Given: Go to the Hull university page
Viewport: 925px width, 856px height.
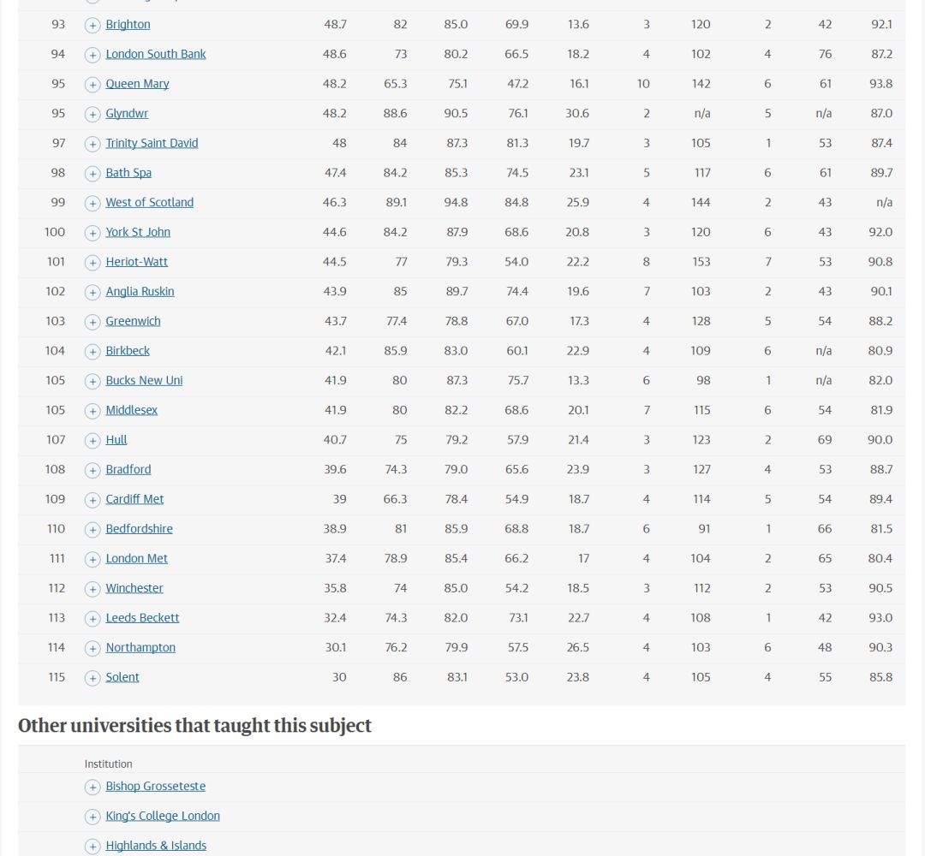Looking at the screenshot, I should (x=116, y=440).
